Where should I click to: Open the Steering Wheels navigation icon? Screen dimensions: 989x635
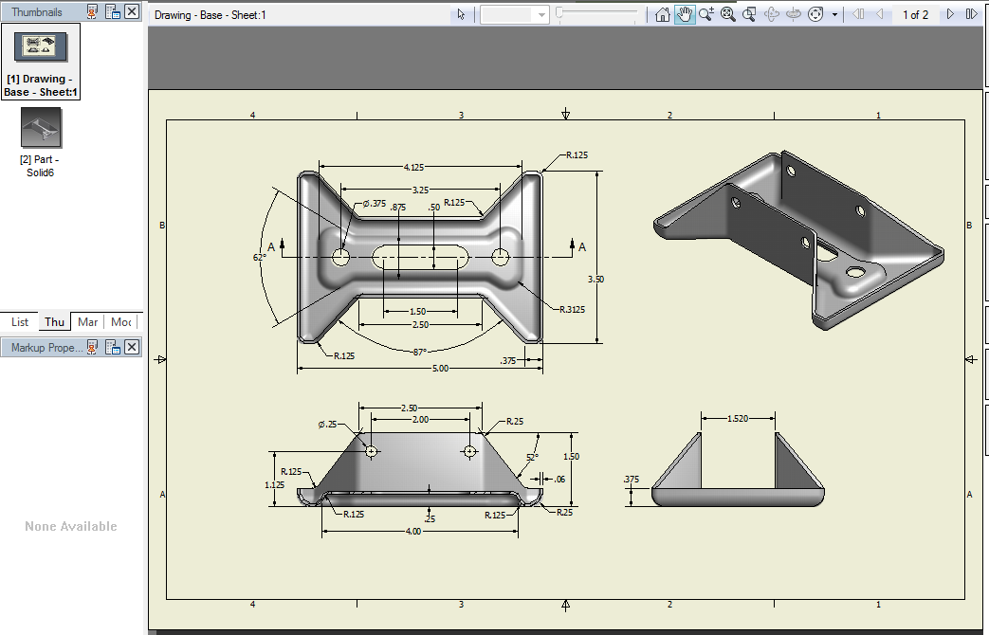(816, 13)
